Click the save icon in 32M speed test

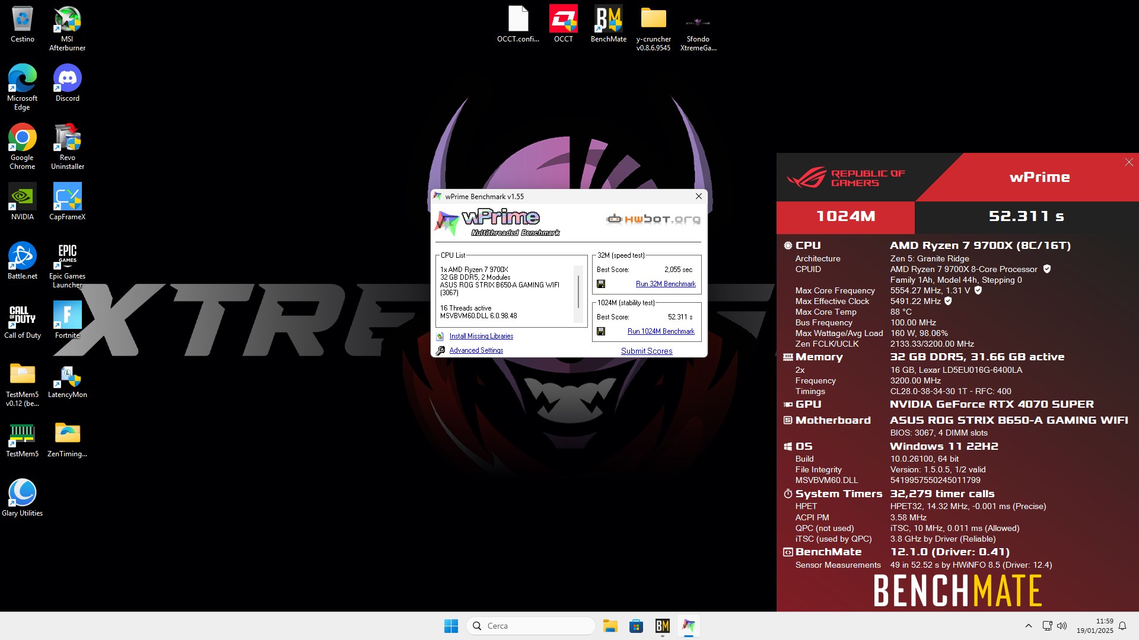coord(601,284)
